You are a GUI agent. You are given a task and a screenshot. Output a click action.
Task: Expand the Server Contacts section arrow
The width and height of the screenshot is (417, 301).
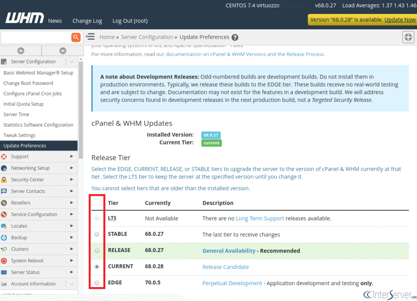(x=72, y=191)
